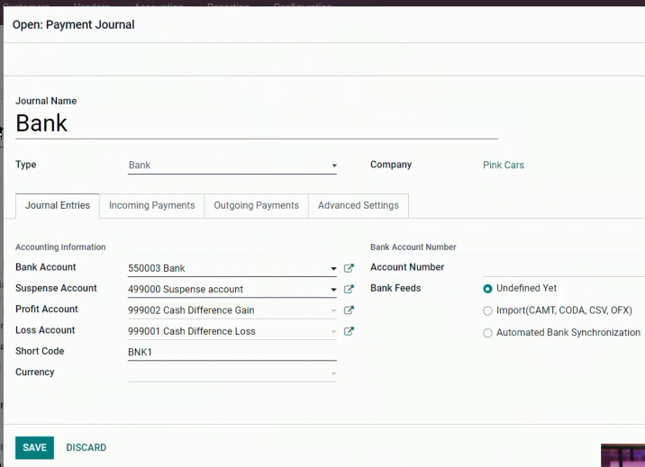Screen dimensions: 645x467
Task: Edit the Journal Name field Bank
Action: coord(257,123)
